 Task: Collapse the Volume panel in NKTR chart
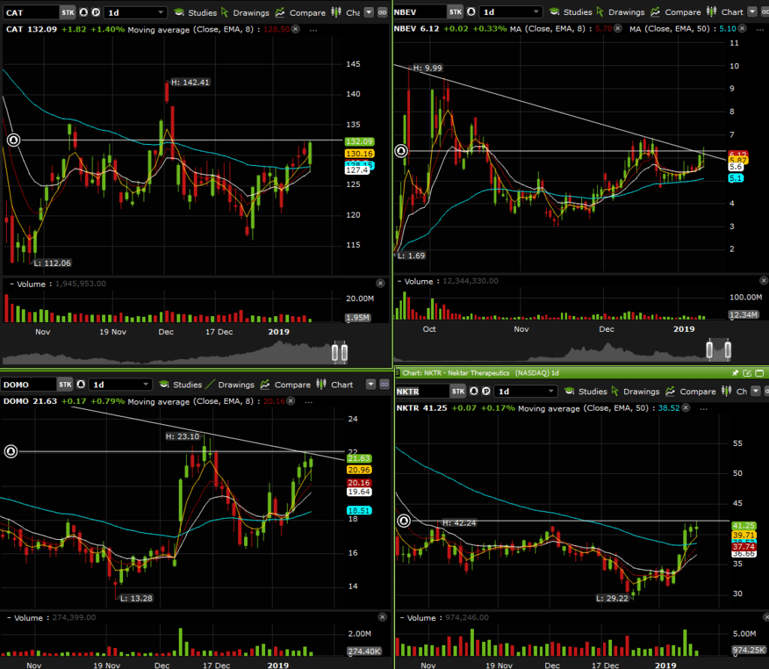403,618
